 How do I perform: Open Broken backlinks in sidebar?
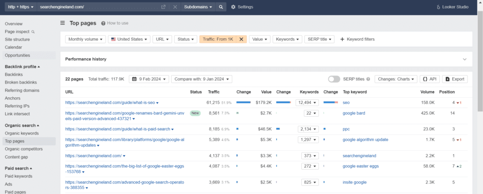click(21, 82)
